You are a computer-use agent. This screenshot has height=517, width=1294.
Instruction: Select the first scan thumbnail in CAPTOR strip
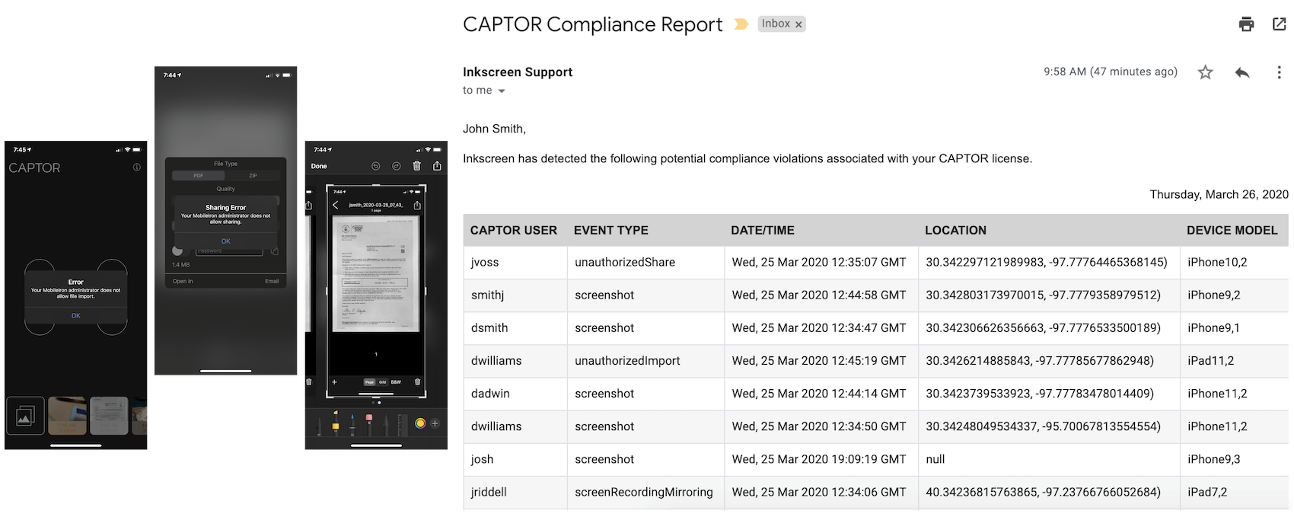coord(67,416)
